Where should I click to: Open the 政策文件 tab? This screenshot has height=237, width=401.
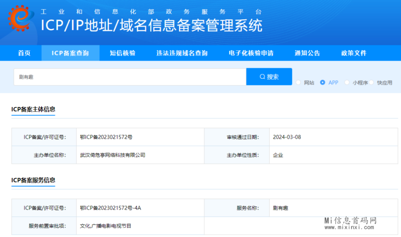tap(354, 53)
